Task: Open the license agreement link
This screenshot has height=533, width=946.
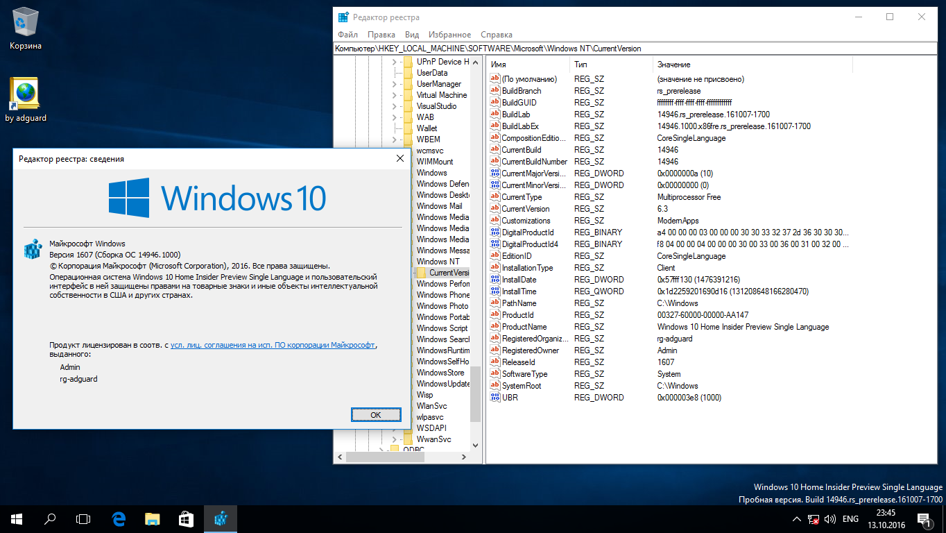Action: coord(274,345)
